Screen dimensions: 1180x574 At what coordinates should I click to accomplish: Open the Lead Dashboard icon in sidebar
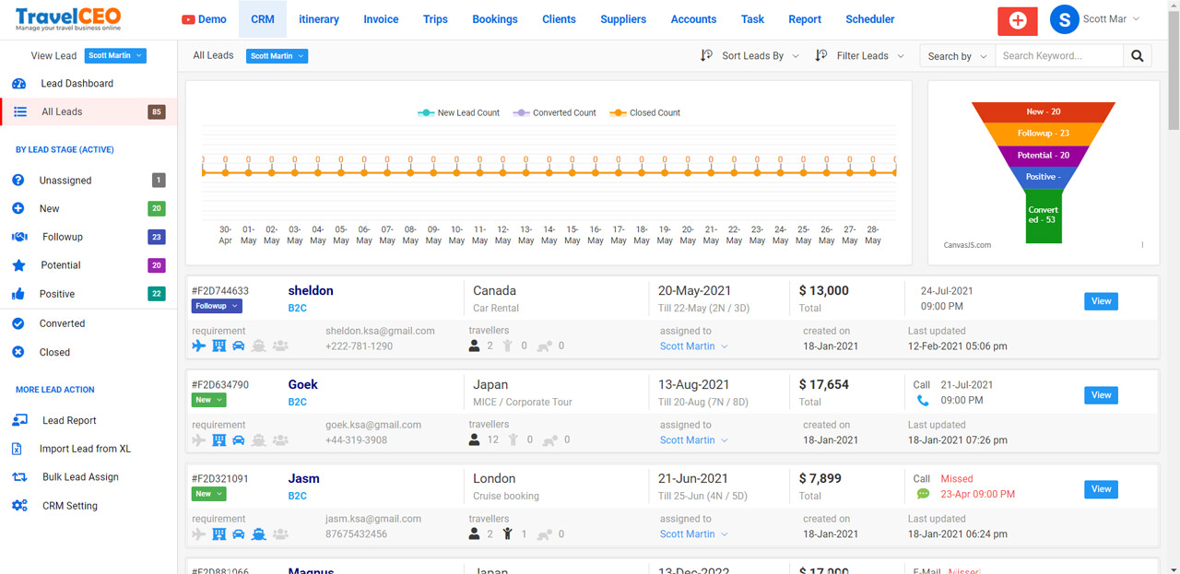[x=18, y=84]
